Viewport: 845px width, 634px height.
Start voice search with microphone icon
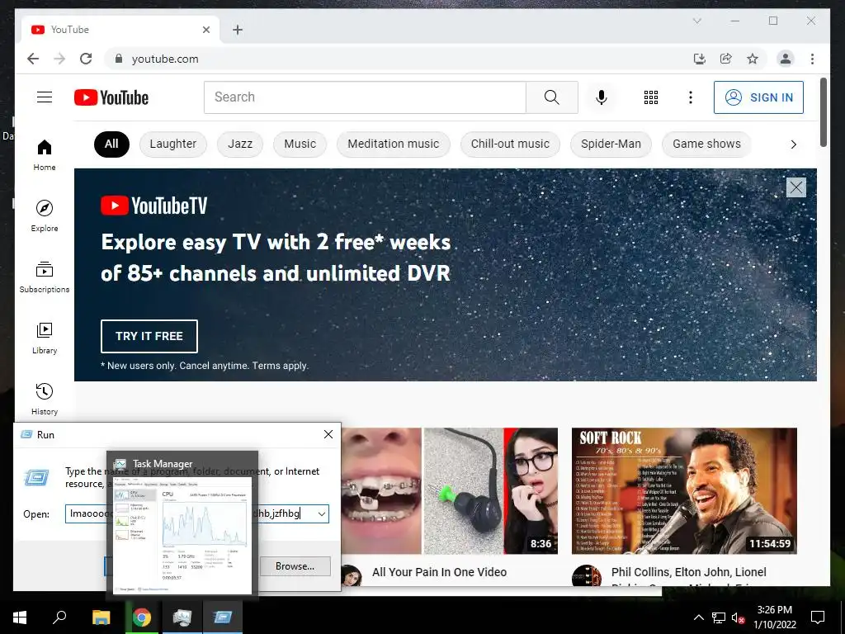pyautogui.click(x=602, y=97)
